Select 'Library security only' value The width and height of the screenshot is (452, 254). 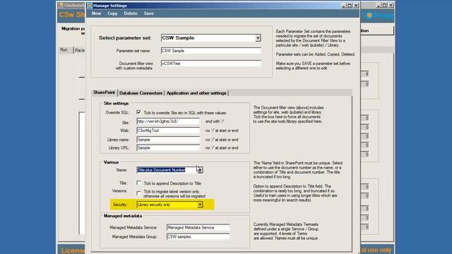154,205
